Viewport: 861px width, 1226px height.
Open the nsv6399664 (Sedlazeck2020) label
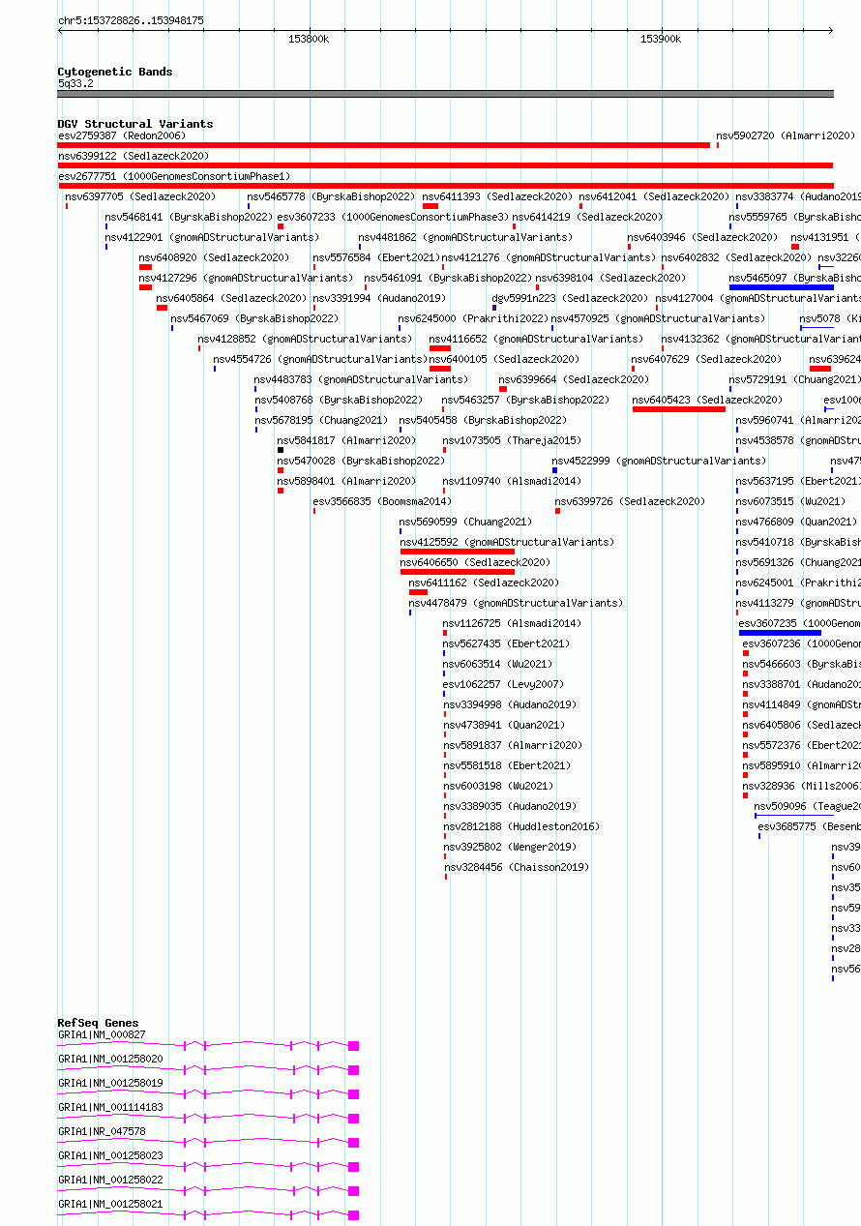tap(574, 379)
